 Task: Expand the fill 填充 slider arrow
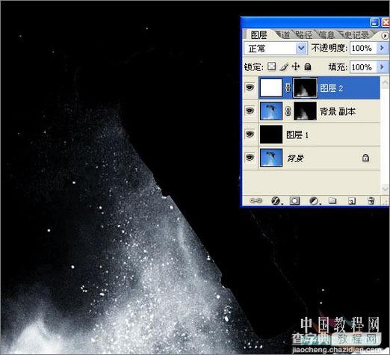[x=382, y=67]
